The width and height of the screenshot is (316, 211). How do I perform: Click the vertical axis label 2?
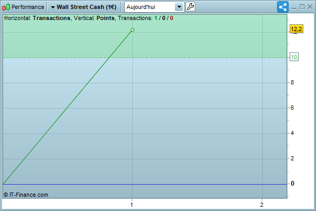(x=292, y=158)
